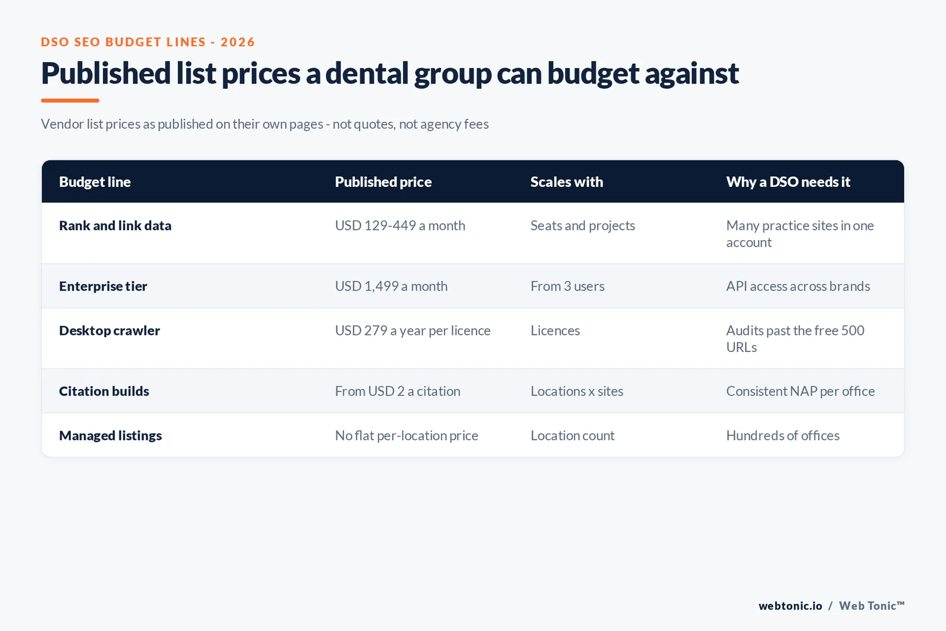Click the 'Published price' column header
The image size is (946, 631).
point(383,182)
